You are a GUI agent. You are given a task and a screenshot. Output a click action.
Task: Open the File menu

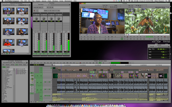[22, 1]
